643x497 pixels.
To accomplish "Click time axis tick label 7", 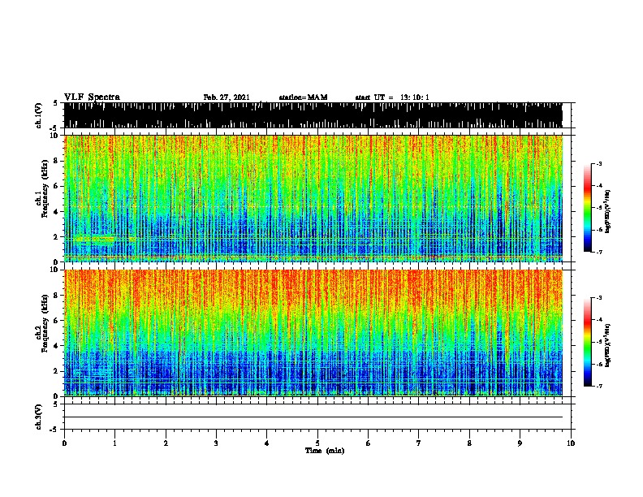I will pos(419,443).
